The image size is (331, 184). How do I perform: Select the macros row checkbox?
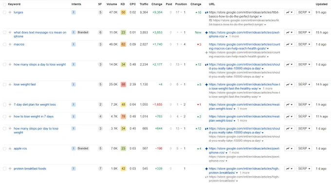(x=4, y=44)
